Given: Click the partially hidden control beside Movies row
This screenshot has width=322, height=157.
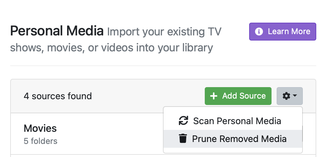Looking at the screenshot, I should click(302, 133).
